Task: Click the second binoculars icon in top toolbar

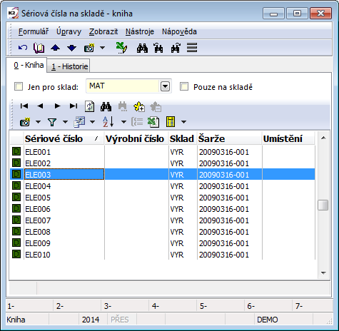Action: [x=158, y=48]
